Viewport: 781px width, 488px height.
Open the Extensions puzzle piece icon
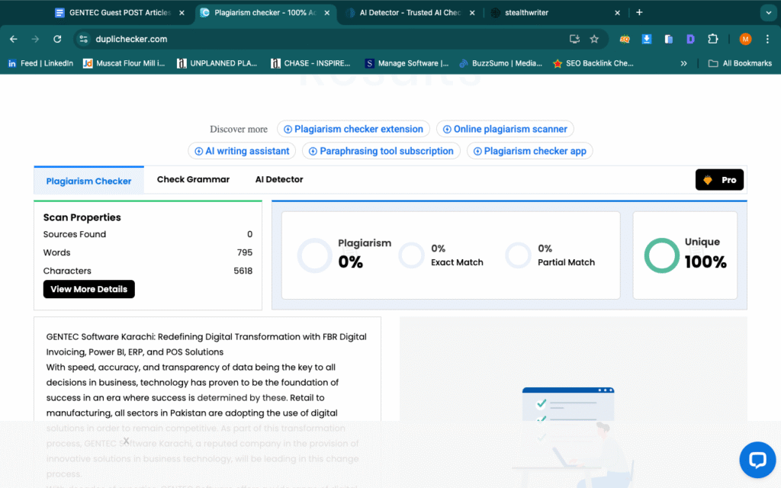(713, 39)
